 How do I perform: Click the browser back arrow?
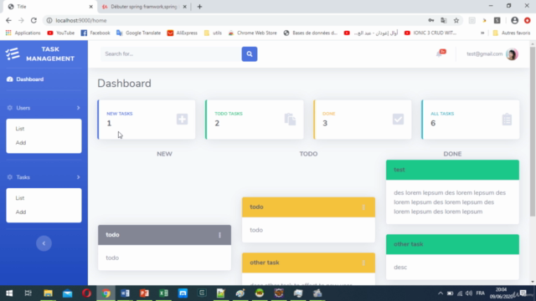(x=8, y=20)
